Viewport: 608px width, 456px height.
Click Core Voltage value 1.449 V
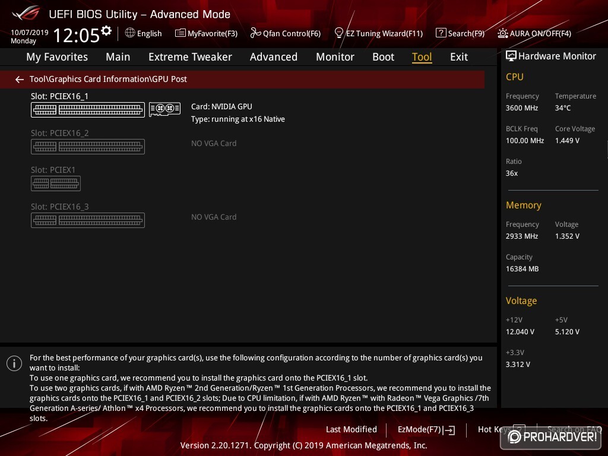pyautogui.click(x=567, y=141)
